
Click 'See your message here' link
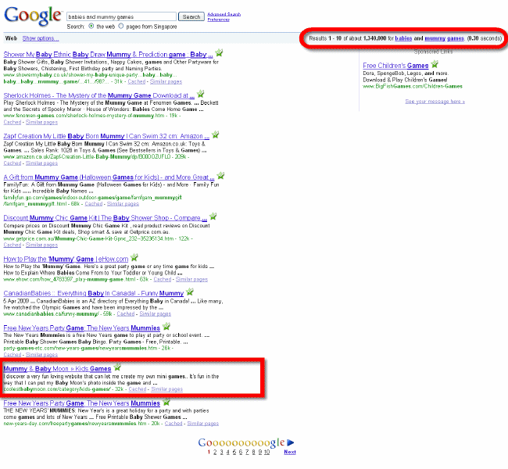click(x=435, y=102)
